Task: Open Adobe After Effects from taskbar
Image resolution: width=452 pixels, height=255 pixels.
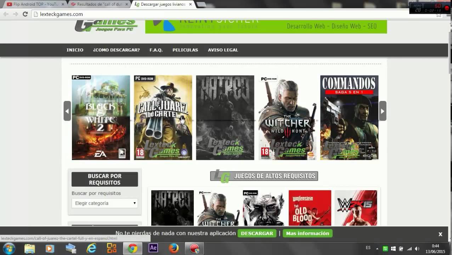Action: [153, 248]
